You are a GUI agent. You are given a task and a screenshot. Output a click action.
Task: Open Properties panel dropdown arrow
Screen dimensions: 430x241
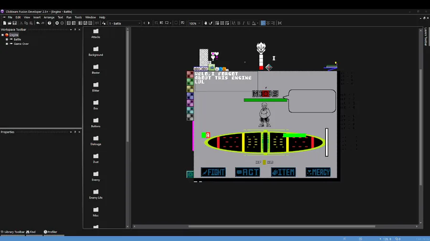tap(71, 132)
